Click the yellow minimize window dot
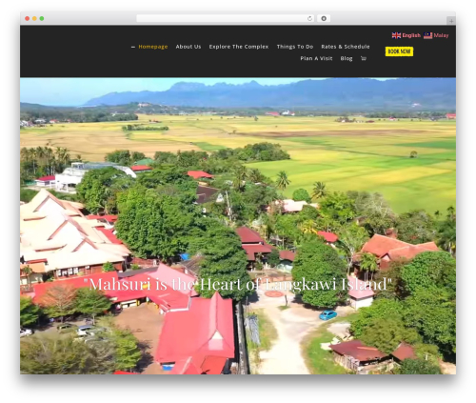 pos(34,18)
